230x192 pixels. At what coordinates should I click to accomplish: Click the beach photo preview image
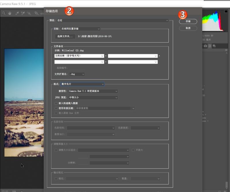pos(24,103)
